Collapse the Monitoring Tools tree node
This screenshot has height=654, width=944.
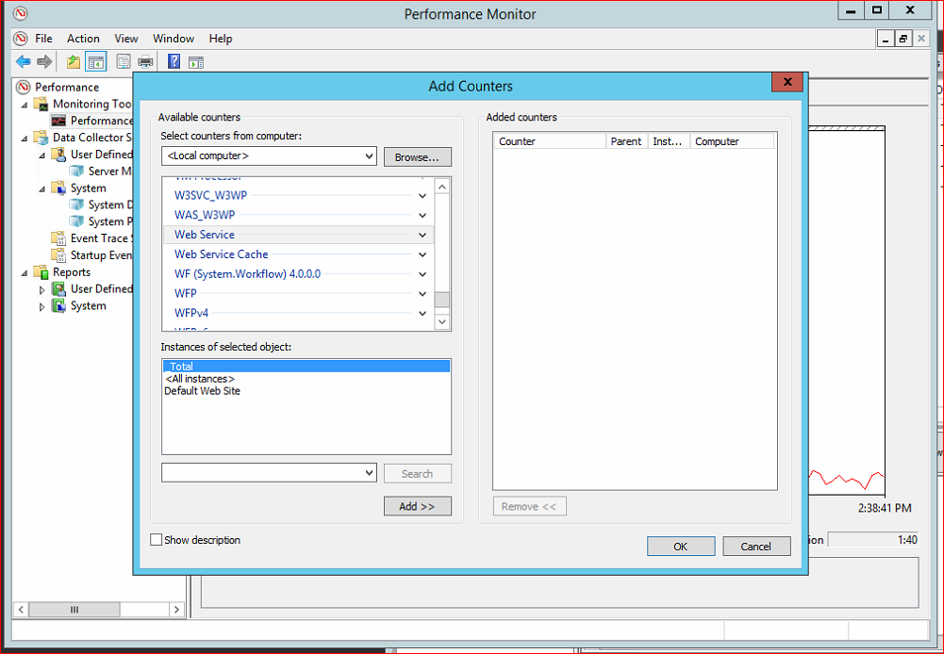[x=25, y=104]
